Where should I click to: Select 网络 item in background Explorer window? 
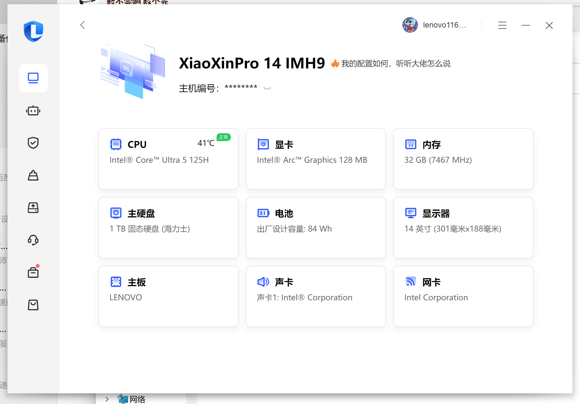point(137,399)
